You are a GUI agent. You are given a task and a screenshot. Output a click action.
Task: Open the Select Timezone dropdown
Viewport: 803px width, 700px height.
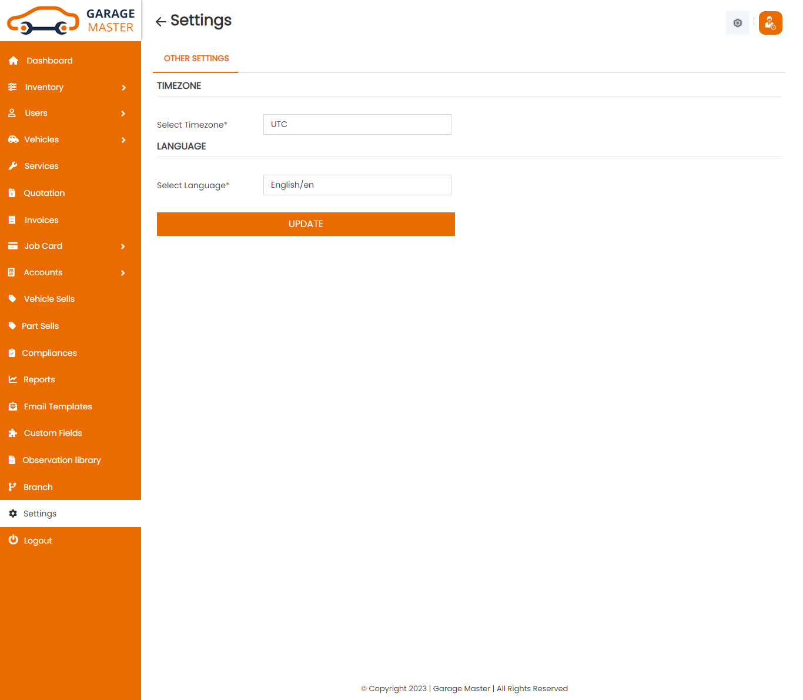click(x=357, y=124)
